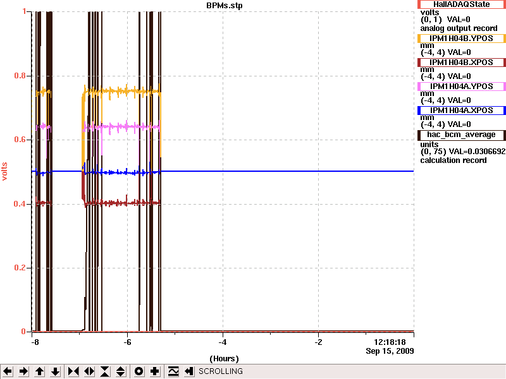Click the analog output record description text
The height and width of the screenshot is (379, 506).
(459, 28)
